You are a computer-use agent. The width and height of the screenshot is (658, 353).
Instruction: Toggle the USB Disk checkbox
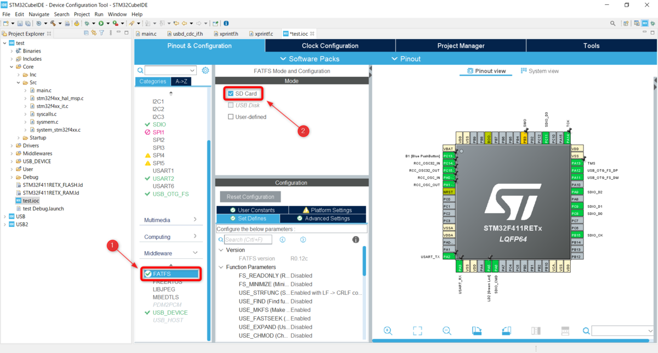230,105
